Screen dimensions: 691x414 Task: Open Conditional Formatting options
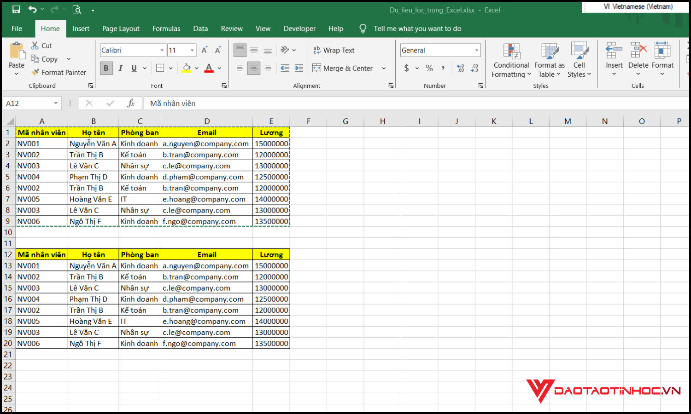point(511,60)
